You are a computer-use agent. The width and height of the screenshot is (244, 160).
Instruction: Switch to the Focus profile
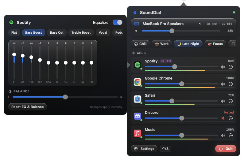coord(215,44)
